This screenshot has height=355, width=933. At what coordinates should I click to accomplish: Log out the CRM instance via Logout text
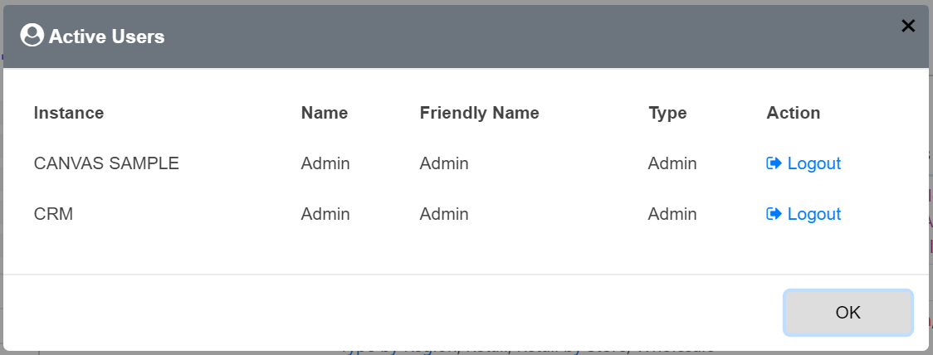tap(813, 214)
